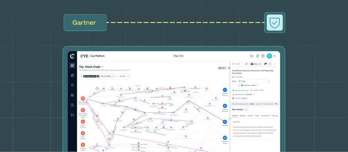Click the finding title Insufficient Security Awareness
Viewport: 348px width, 152px height.
point(252,72)
